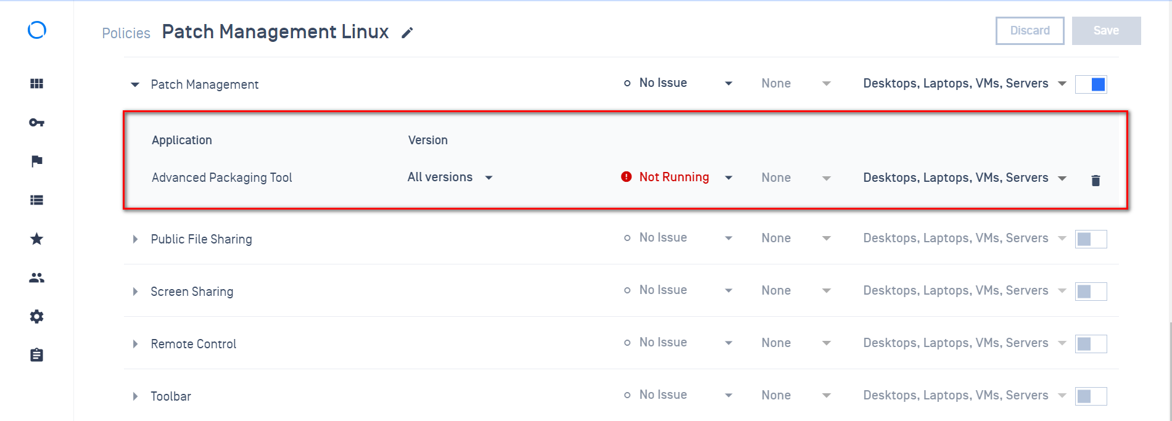This screenshot has width=1172, height=421.
Task: Expand the Public File Sharing section
Action: point(135,239)
